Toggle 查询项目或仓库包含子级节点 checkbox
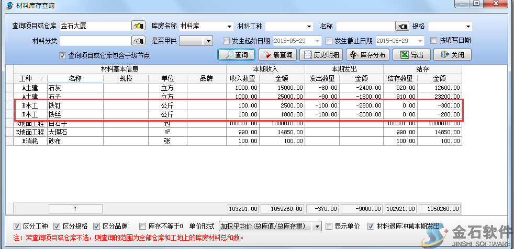This screenshot has width=514, height=249. (x=62, y=55)
